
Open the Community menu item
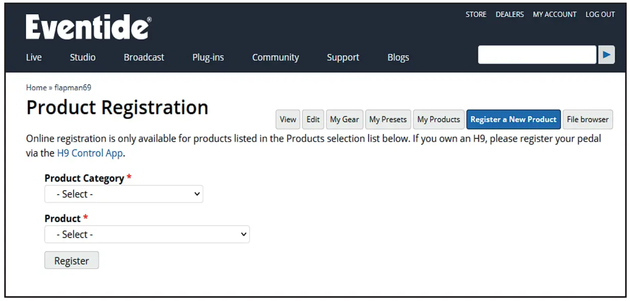coord(275,57)
